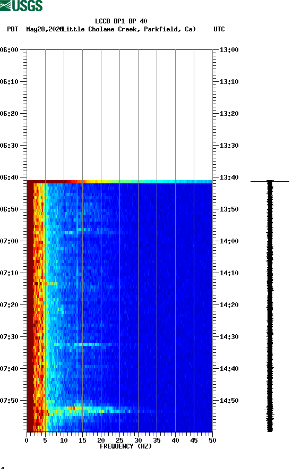Click the 14:40 UTC time label
Screen dimensions: 293x474
pos(229,369)
